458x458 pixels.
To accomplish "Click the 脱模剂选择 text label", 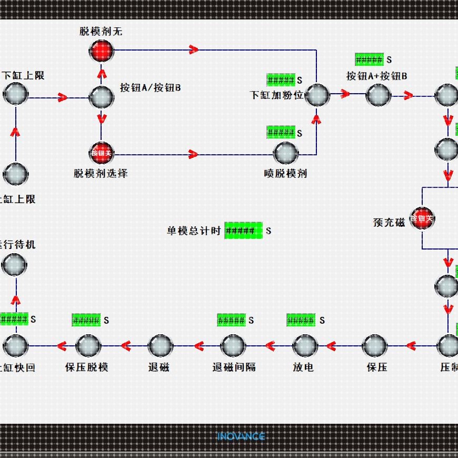I will click(101, 173).
